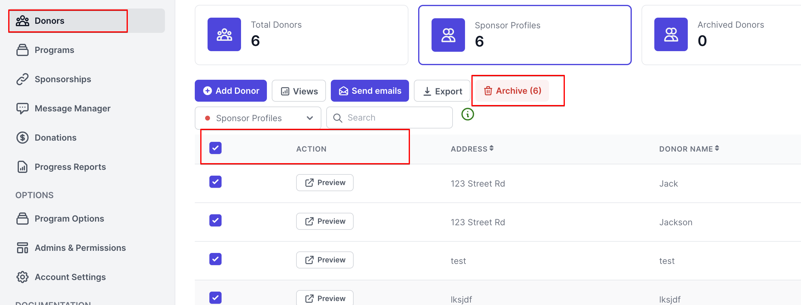
Task: Open the Views options
Action: [299, 91]
